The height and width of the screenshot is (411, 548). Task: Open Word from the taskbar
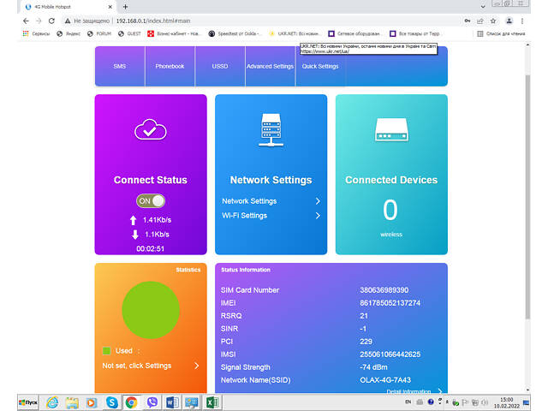click(171, 402)
